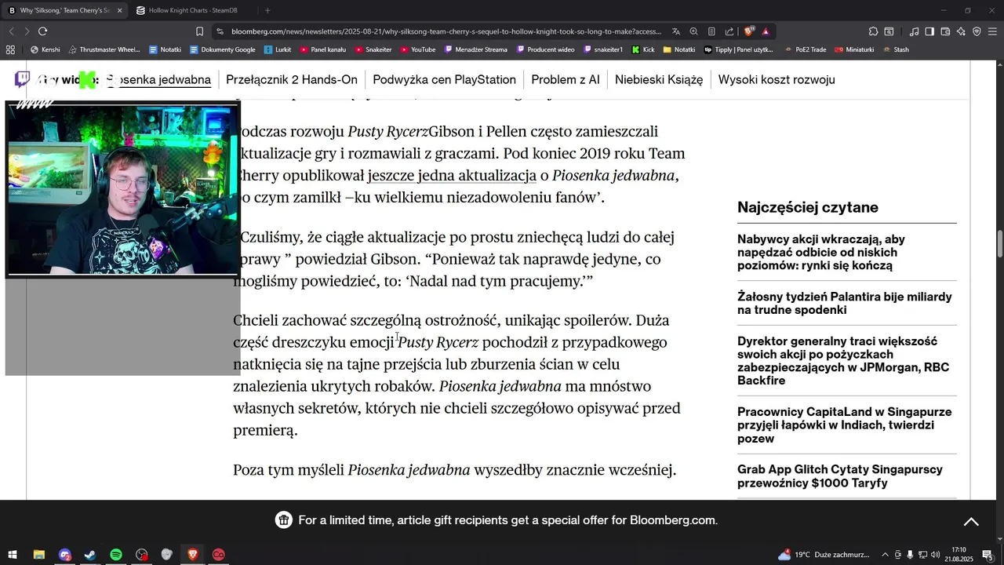Viewport: 1004px width, 565px height.
Task: Open Spotify from taskbar
Action: [116, 555]
